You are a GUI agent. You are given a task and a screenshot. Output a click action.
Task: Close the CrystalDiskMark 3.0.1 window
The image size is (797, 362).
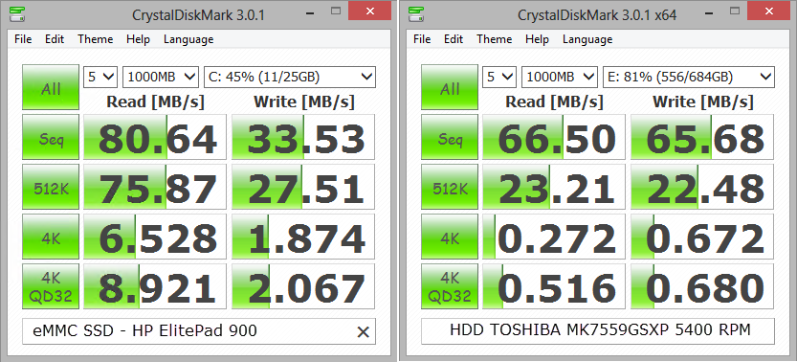(370, 11)
